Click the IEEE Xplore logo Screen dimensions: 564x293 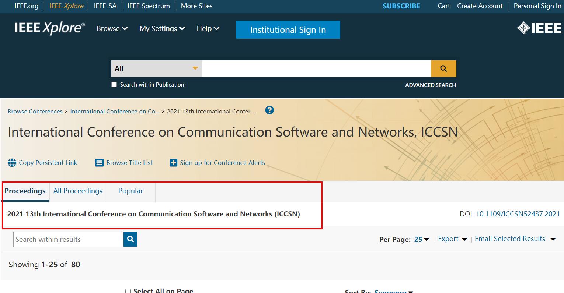(x=49, y=28)
